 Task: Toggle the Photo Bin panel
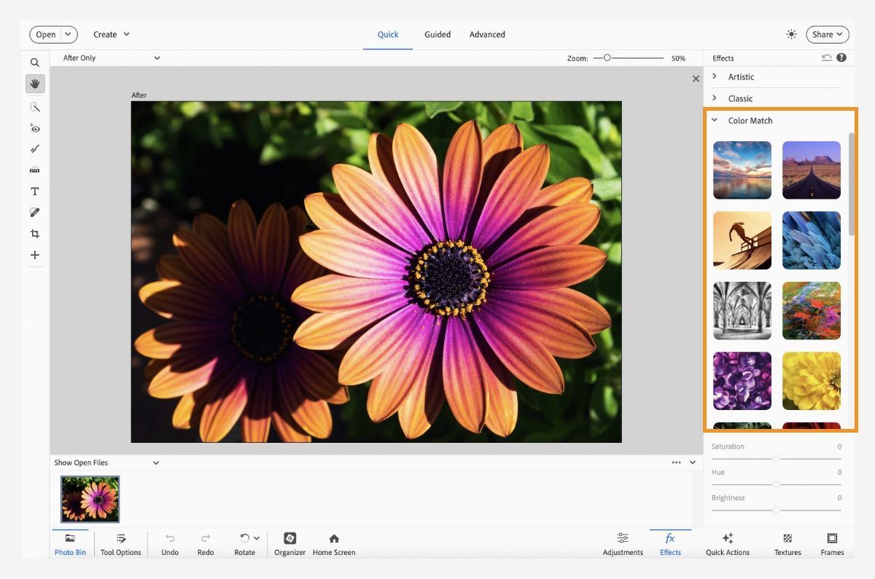[70, 543]
